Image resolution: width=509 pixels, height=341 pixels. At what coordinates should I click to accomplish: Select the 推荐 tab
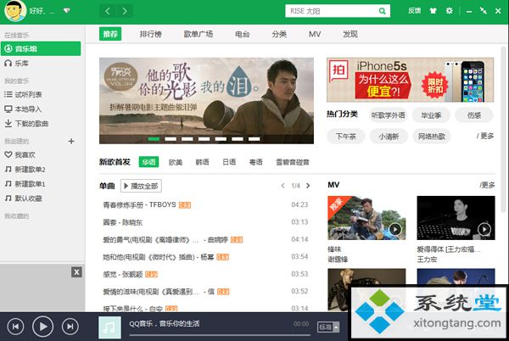point(110,34)
